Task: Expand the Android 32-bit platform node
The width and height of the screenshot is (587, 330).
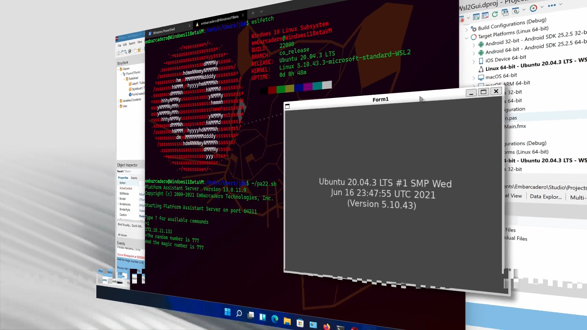Action: [474, 45]
